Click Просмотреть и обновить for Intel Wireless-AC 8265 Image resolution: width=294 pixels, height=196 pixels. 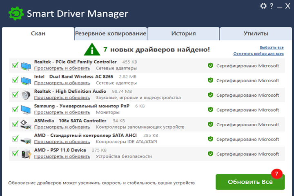click(x=62, y=83)
